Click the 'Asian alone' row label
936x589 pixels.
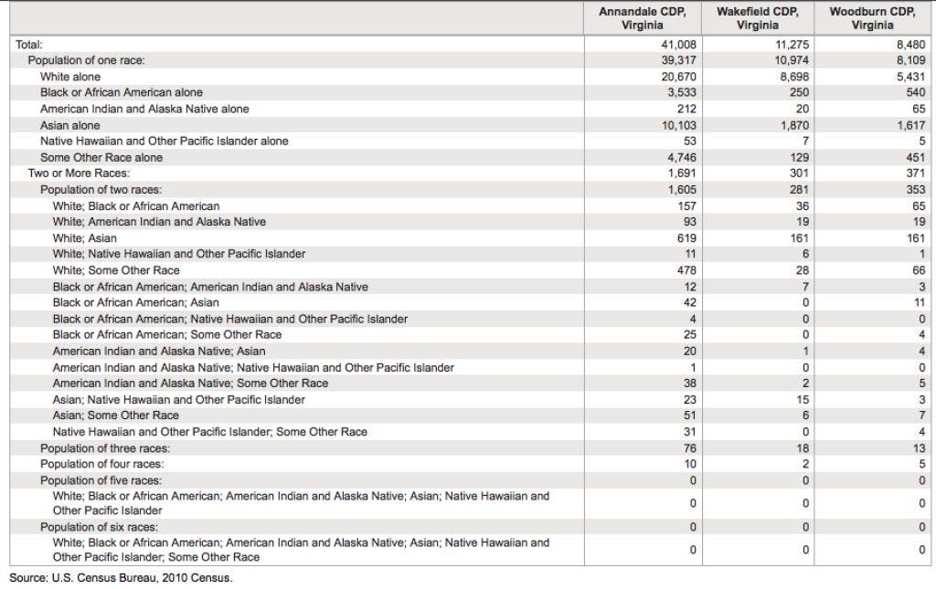(69, 125)
